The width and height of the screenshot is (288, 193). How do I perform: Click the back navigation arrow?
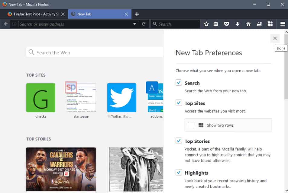pyautogui.click(x=6, y=24)
